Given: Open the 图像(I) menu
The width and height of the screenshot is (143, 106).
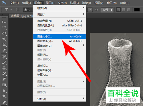Looking at the screenshot, I should 38,3.
